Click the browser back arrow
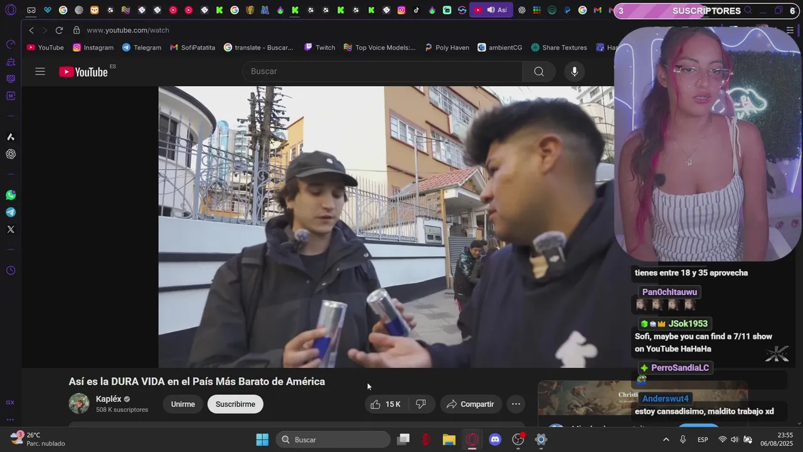The image size is (803, 452). point(31,30)
